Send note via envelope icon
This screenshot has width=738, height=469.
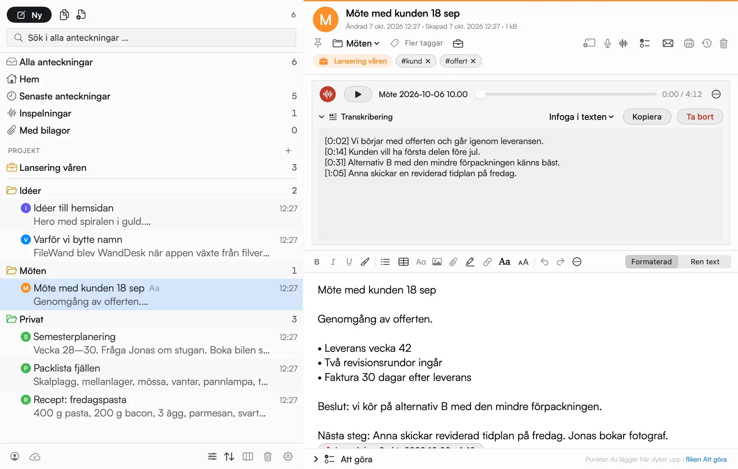coord(668,43)
